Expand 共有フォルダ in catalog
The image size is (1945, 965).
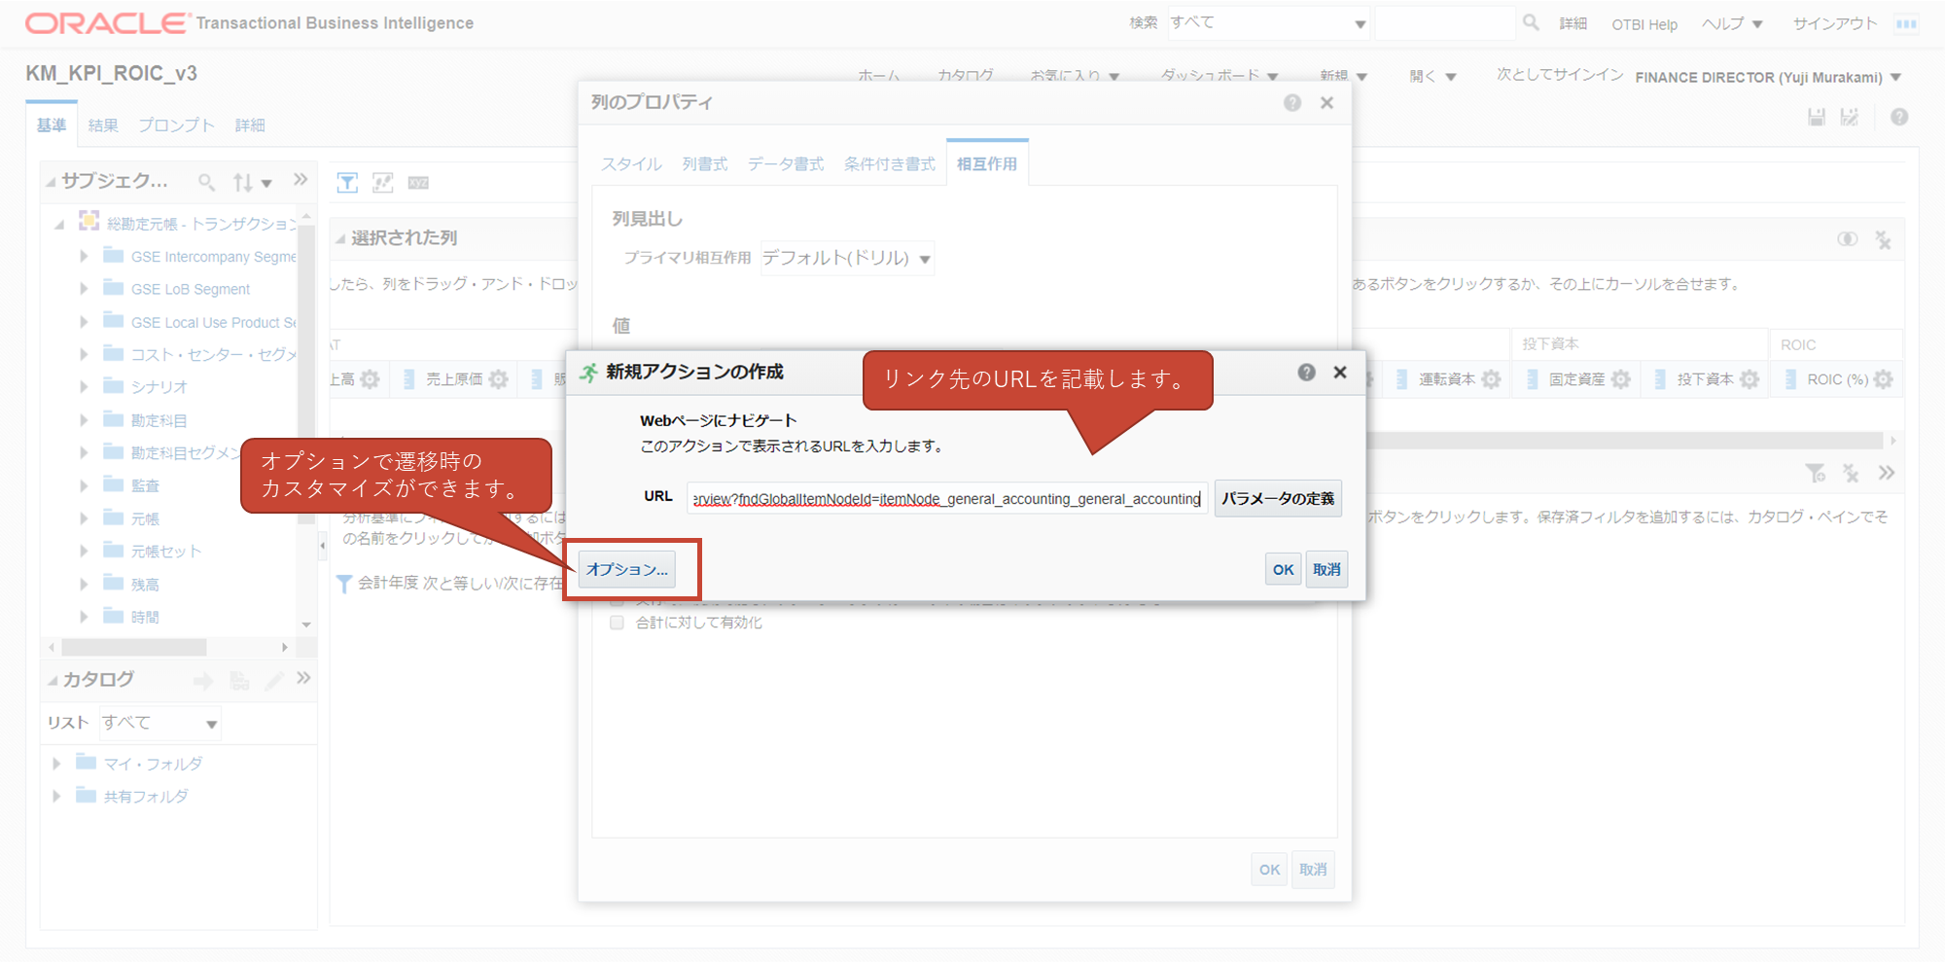coord(56,796)
